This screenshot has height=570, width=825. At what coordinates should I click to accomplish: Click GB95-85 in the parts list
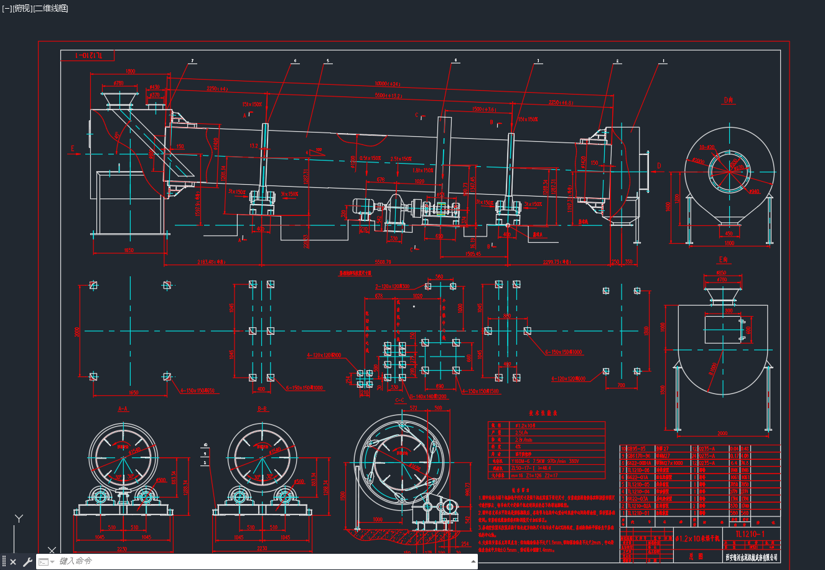[x=636, y=449]
